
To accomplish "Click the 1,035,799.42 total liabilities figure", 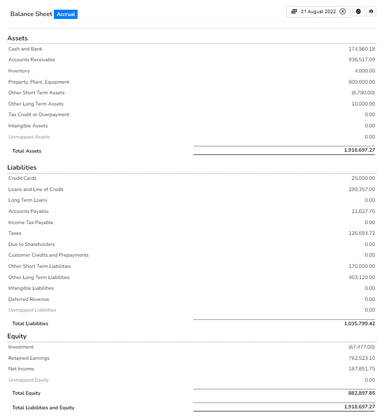I will [359, 324].
